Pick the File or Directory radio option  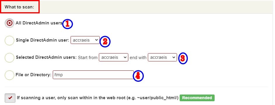pyautogui.click(x=9, y=75)
